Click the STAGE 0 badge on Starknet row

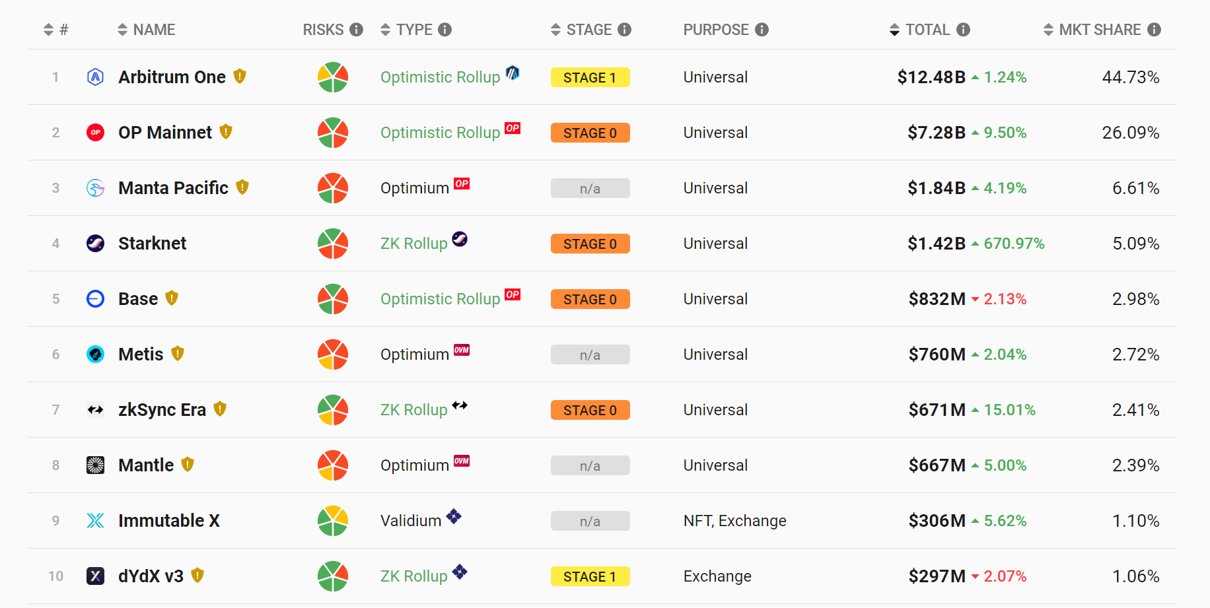[590, 244]
